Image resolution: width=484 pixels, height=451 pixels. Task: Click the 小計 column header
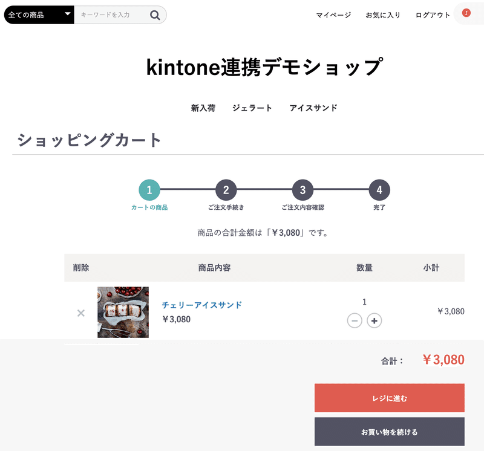click(x=431, y=267)
